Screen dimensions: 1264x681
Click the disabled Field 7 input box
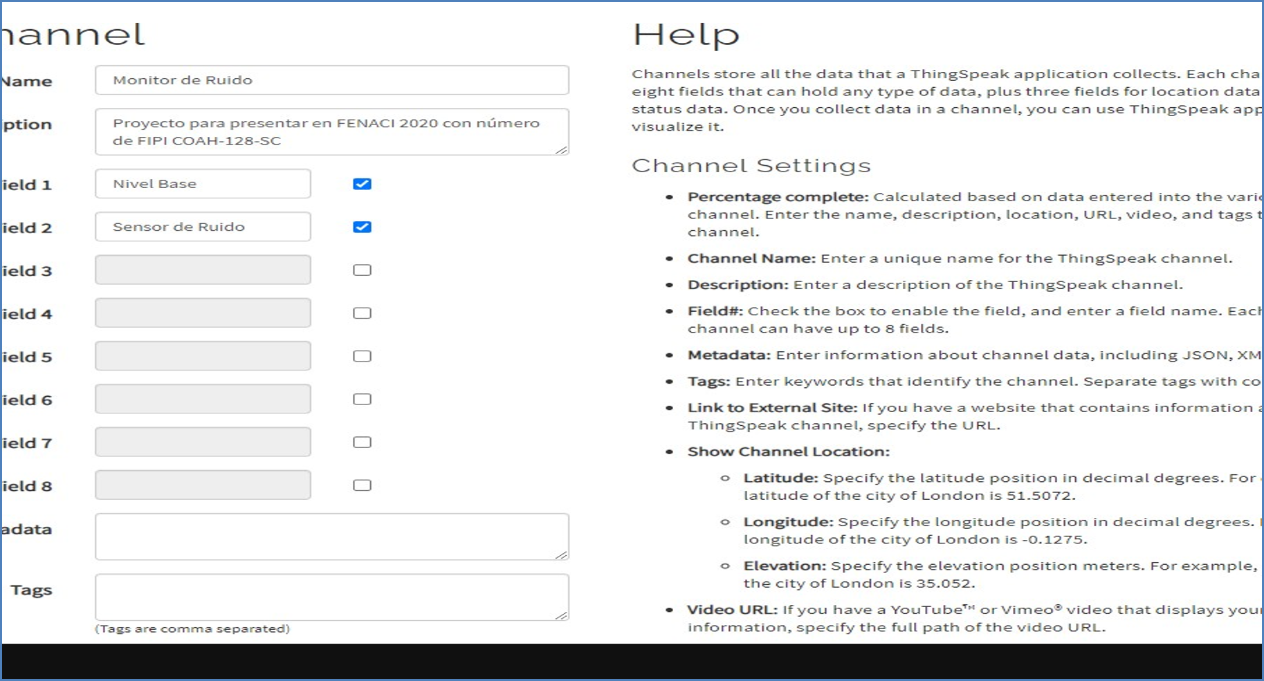[203, 442]
